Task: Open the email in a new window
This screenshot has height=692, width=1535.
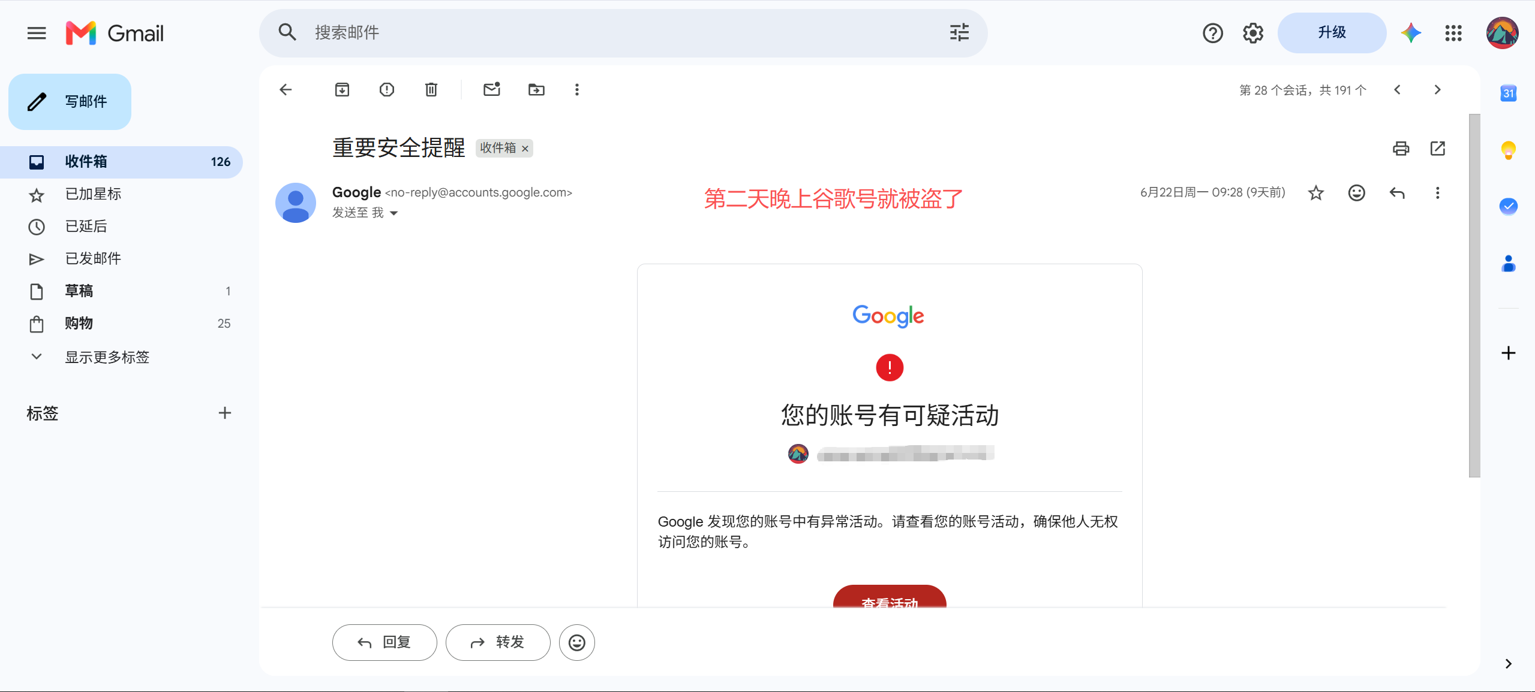Action: point(1438,149)
